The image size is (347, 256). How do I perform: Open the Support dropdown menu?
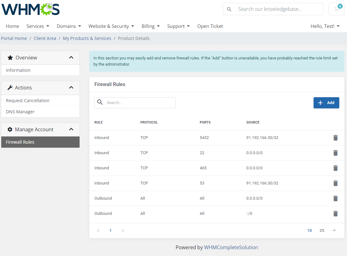(178, 26)
